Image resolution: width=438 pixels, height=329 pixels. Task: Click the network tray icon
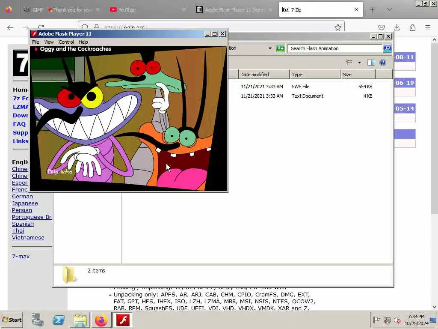[387, 320]
